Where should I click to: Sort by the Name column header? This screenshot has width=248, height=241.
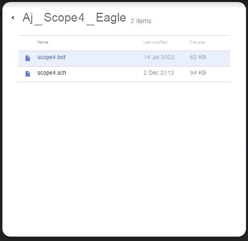pyautogui.click(x=43, y=42)
